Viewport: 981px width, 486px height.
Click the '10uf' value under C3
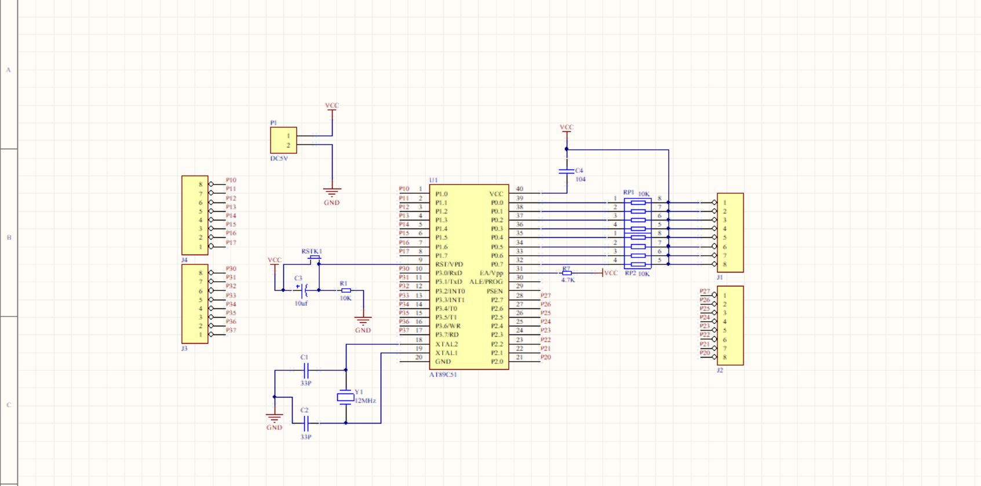(301, 304)
